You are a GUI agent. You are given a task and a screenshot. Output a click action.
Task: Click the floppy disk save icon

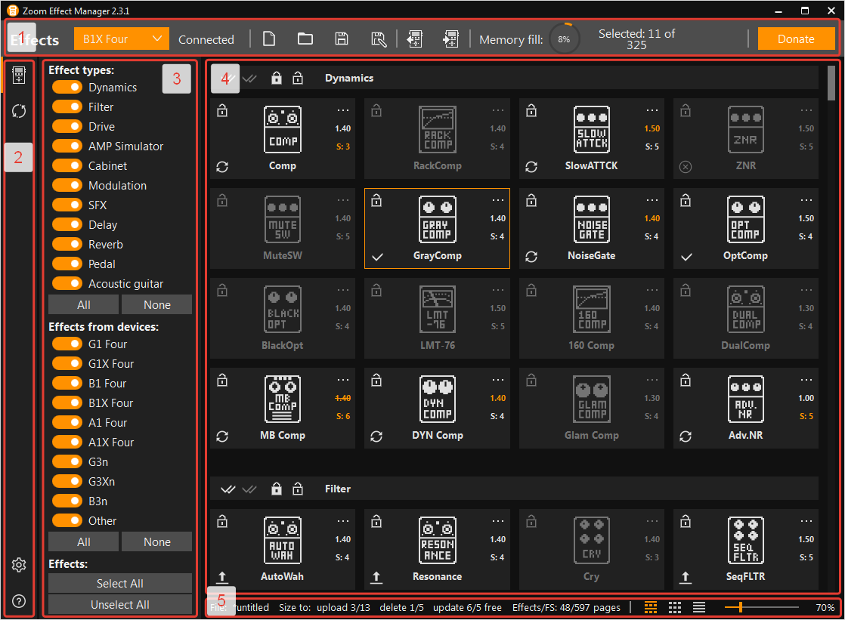(342, 39)
